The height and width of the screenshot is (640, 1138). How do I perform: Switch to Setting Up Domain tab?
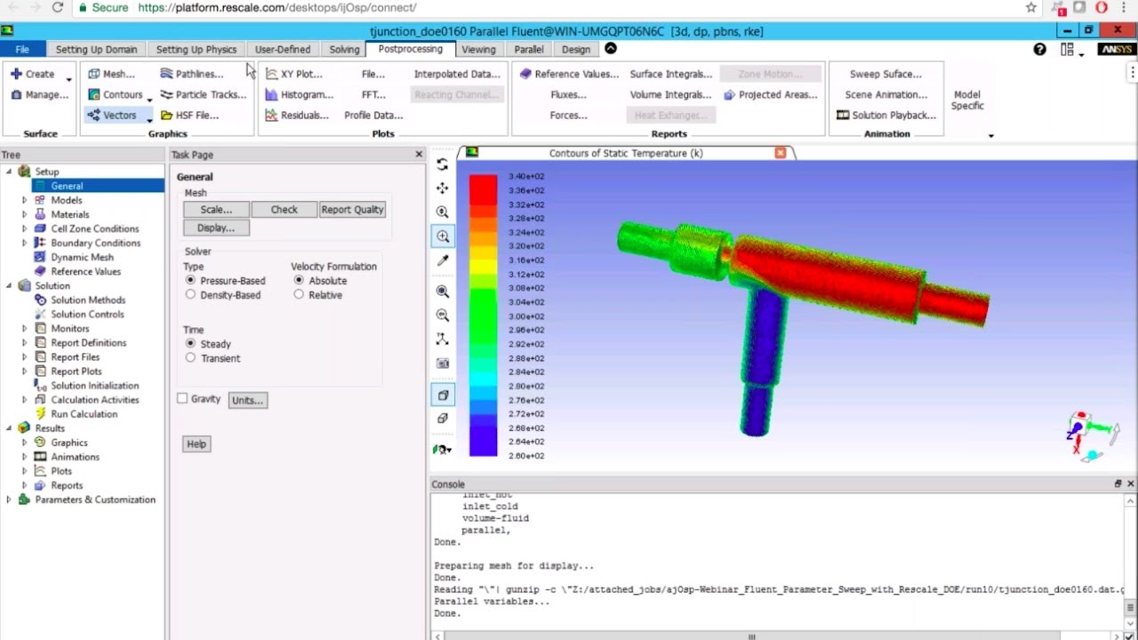coord(96,49)
